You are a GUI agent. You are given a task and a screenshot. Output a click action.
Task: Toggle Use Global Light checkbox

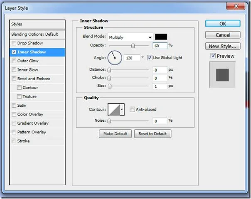click(x=150, y=58)
